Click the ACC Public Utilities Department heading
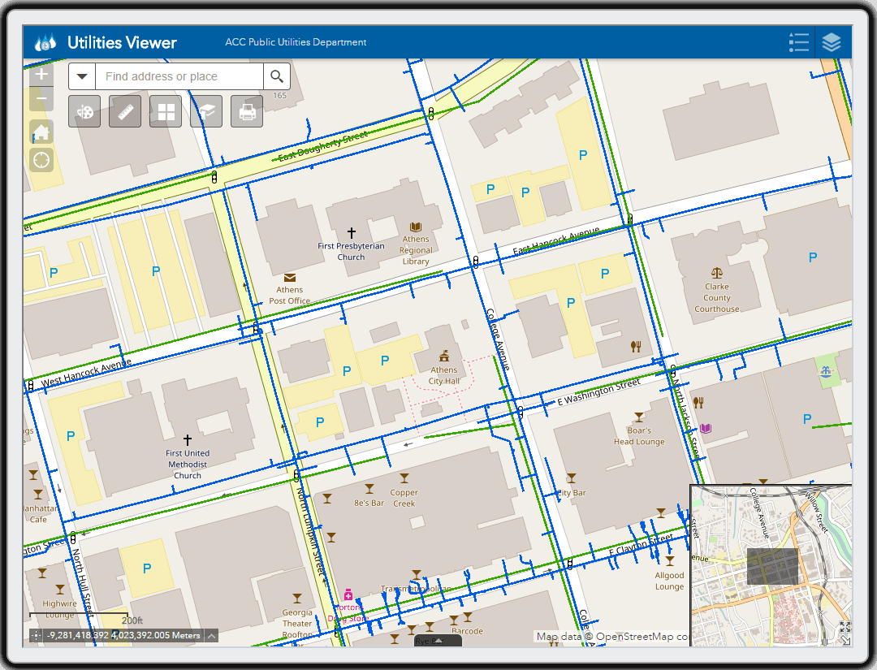 click(x=296, y=41)
